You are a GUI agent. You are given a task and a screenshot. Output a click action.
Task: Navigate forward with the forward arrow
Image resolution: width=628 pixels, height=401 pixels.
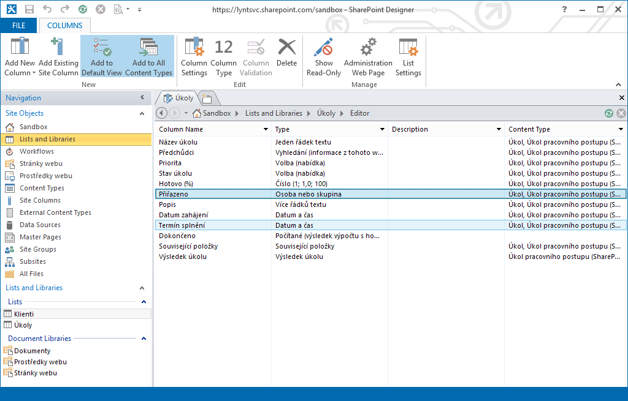tap(174, 113)
